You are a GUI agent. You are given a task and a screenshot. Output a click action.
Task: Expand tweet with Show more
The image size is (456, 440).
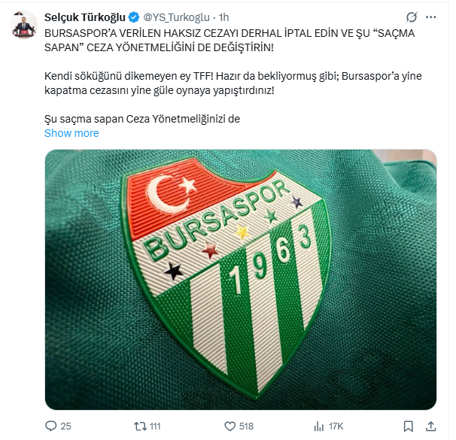point(71,133)
